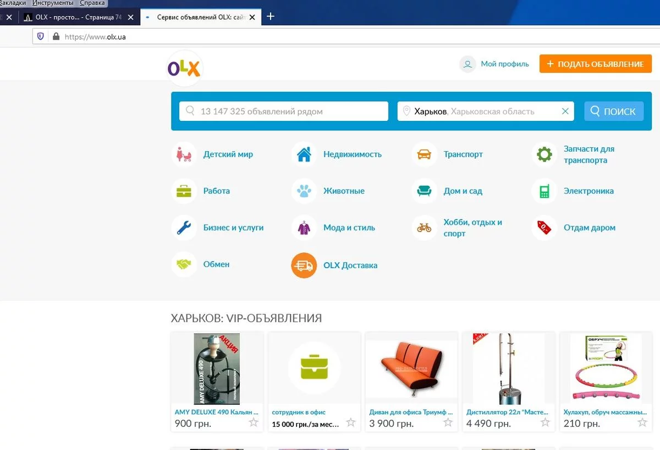Favorite the AMY DELUXE 490 Кальян listing star

[x=254, y=423]
